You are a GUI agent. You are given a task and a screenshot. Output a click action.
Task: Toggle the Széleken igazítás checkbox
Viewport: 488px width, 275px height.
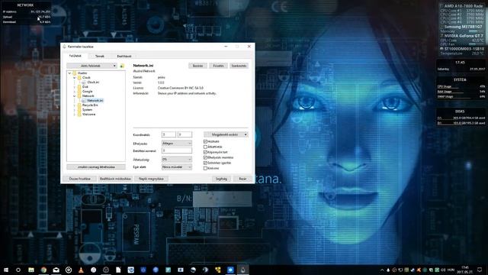(x=205, y=163)
